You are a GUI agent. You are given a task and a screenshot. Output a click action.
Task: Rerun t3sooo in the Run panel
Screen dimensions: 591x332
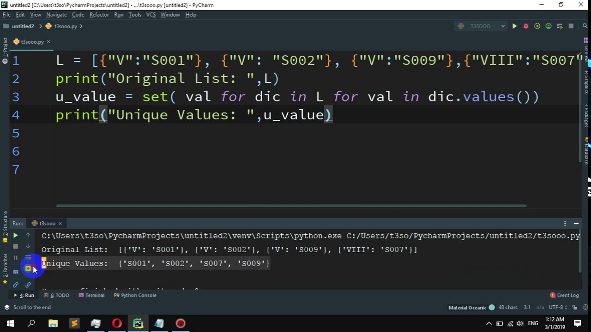(x=15, y=235)
